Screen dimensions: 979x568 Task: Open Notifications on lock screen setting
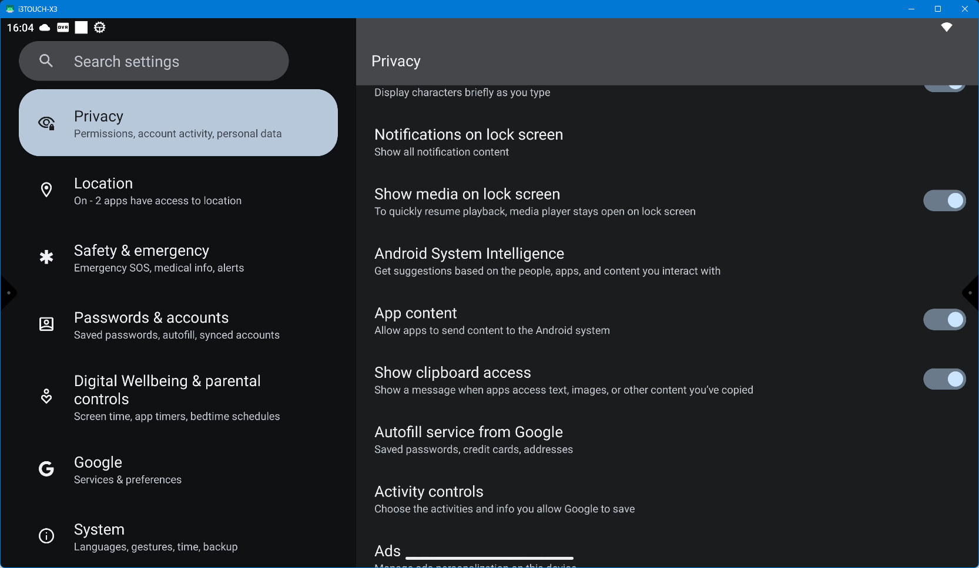(468, 143)
